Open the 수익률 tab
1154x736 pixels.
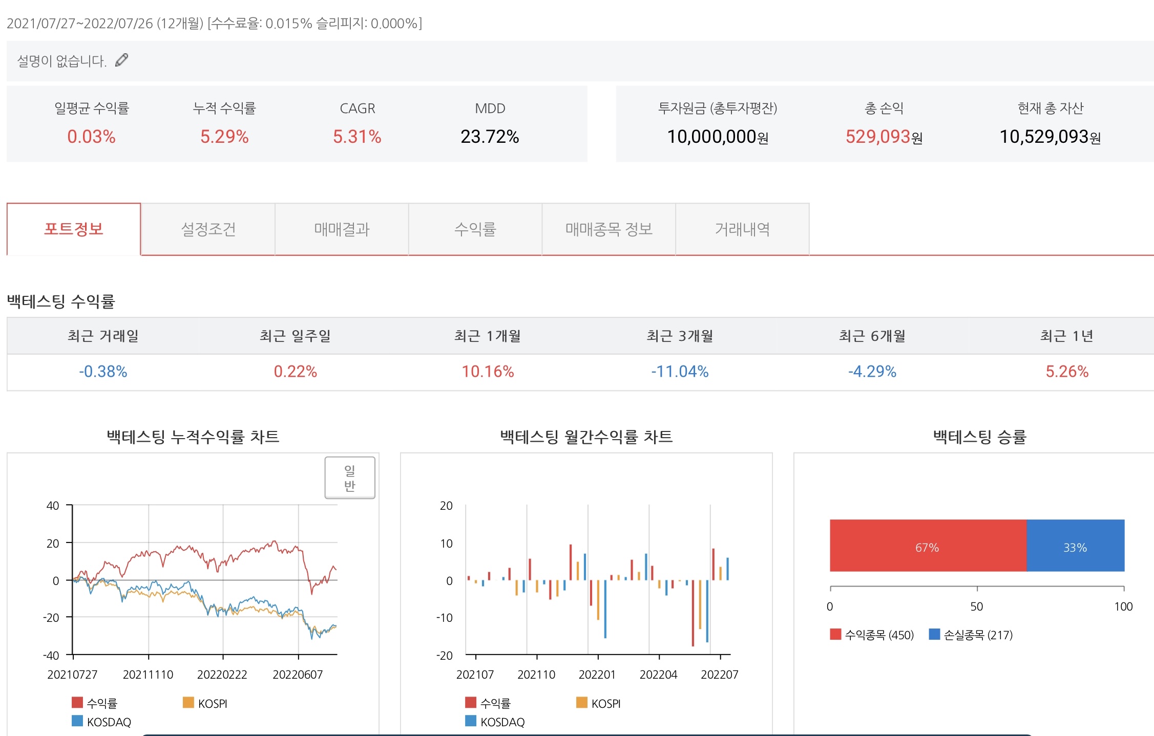pos(475,229)
